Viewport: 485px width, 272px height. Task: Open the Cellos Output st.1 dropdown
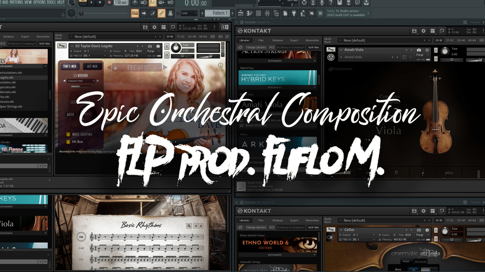click(x=357, y=235)
